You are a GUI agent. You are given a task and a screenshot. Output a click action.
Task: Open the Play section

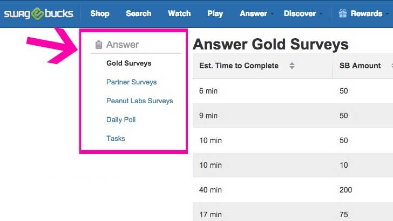tap(215, 14)
